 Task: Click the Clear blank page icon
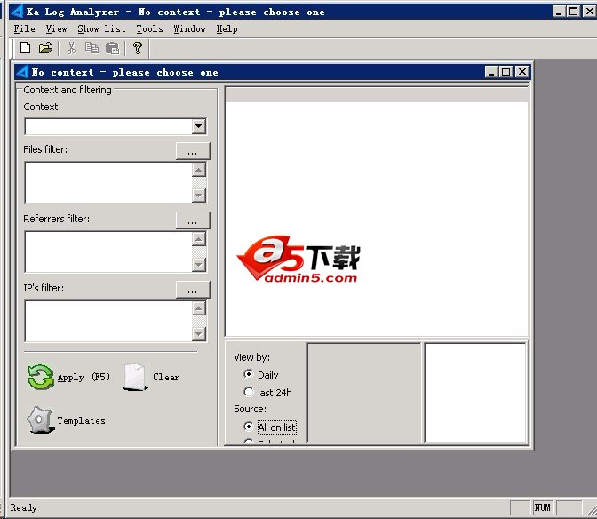(x=135, y=377)
